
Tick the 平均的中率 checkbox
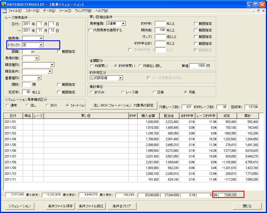click(130, 50)
